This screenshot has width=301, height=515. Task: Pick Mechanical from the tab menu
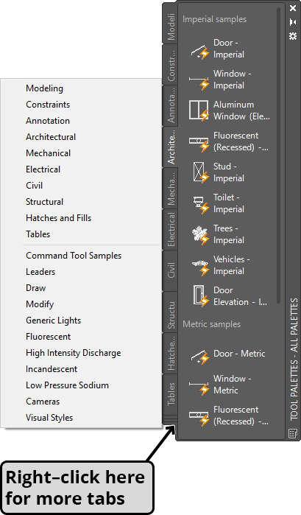(49, 153)
